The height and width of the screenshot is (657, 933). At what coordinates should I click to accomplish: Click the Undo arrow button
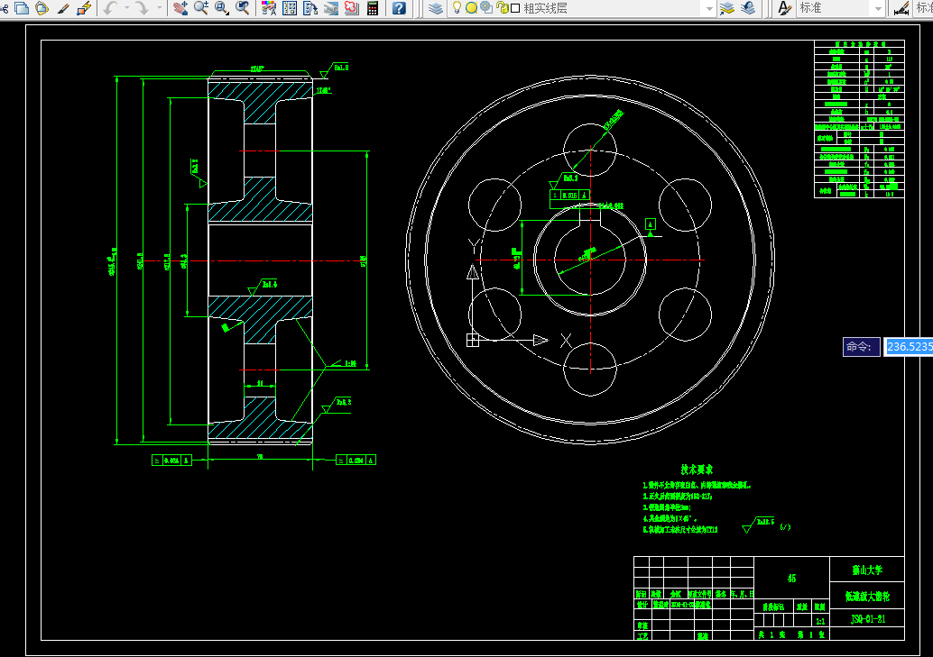pos(111,8)
